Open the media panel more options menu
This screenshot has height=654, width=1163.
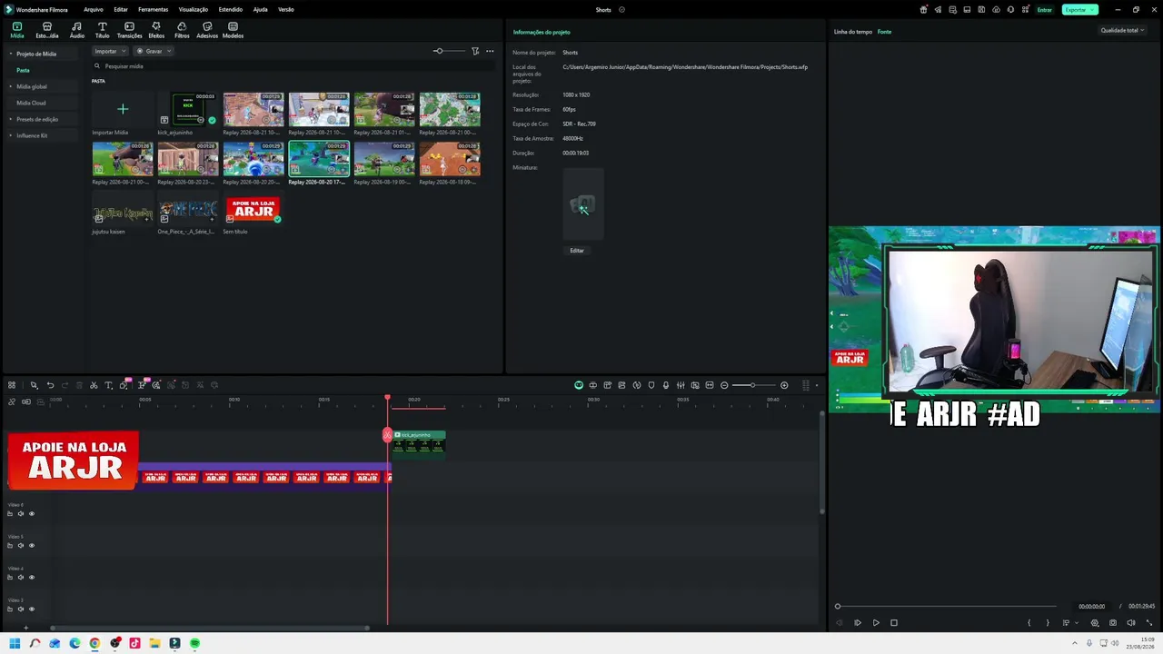tap(490, 51)
